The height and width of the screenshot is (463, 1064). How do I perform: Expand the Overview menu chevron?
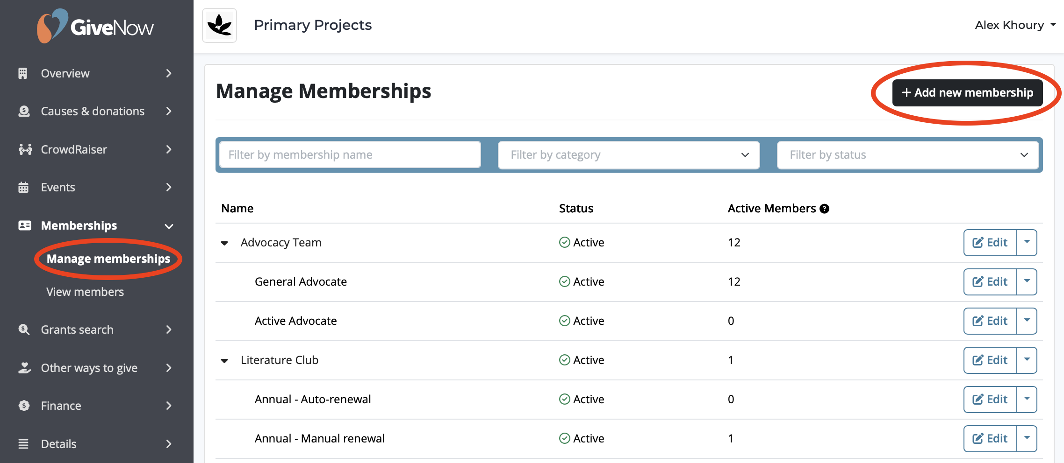pos(169,73)
